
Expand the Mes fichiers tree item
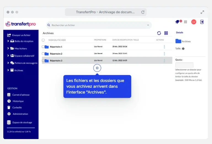click(x=8, y=48)
